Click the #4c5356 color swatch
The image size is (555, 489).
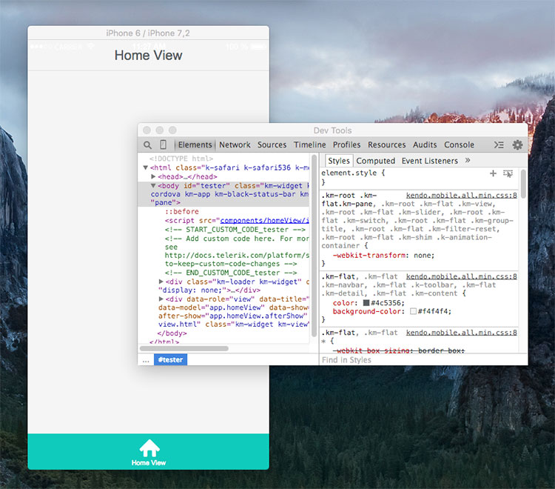[366, 303]
